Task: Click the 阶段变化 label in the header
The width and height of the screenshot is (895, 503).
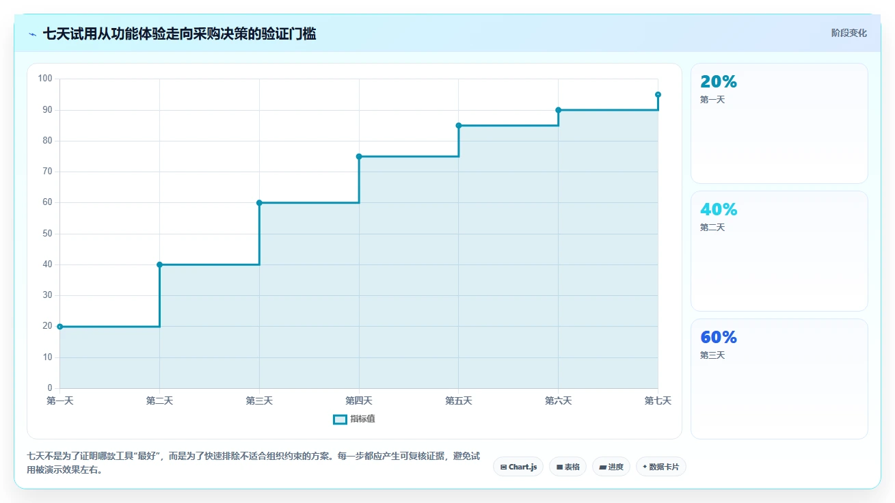Action: 849,33
